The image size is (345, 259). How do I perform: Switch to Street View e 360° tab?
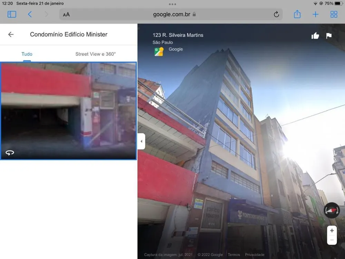coord(96,54)
